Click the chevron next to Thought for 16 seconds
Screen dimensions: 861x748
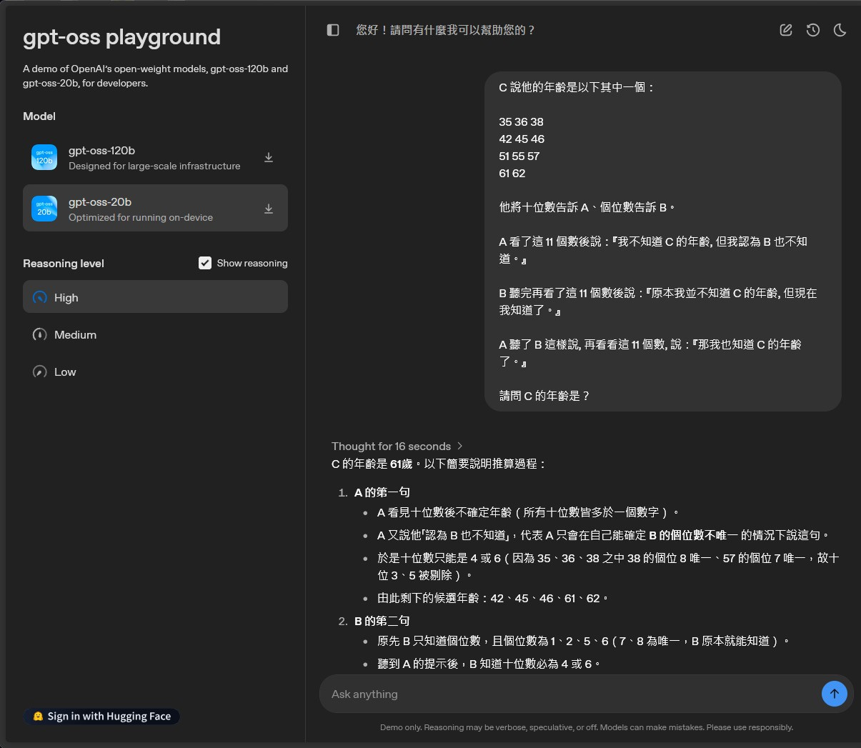[x=459, y=446]
